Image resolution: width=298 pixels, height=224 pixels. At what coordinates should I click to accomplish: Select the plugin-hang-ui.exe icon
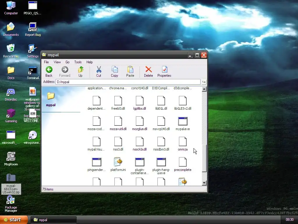click(161, 162)
